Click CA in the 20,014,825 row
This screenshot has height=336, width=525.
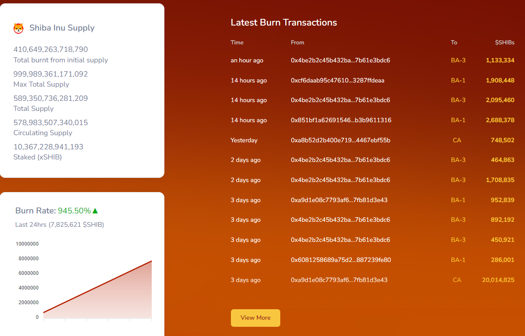[x=457, y=280]
